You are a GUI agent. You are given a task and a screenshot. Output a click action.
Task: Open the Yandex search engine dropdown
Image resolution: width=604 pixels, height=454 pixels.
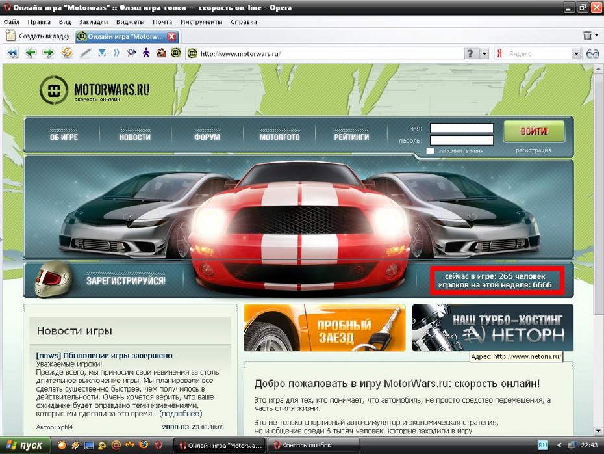coord(576,53)
